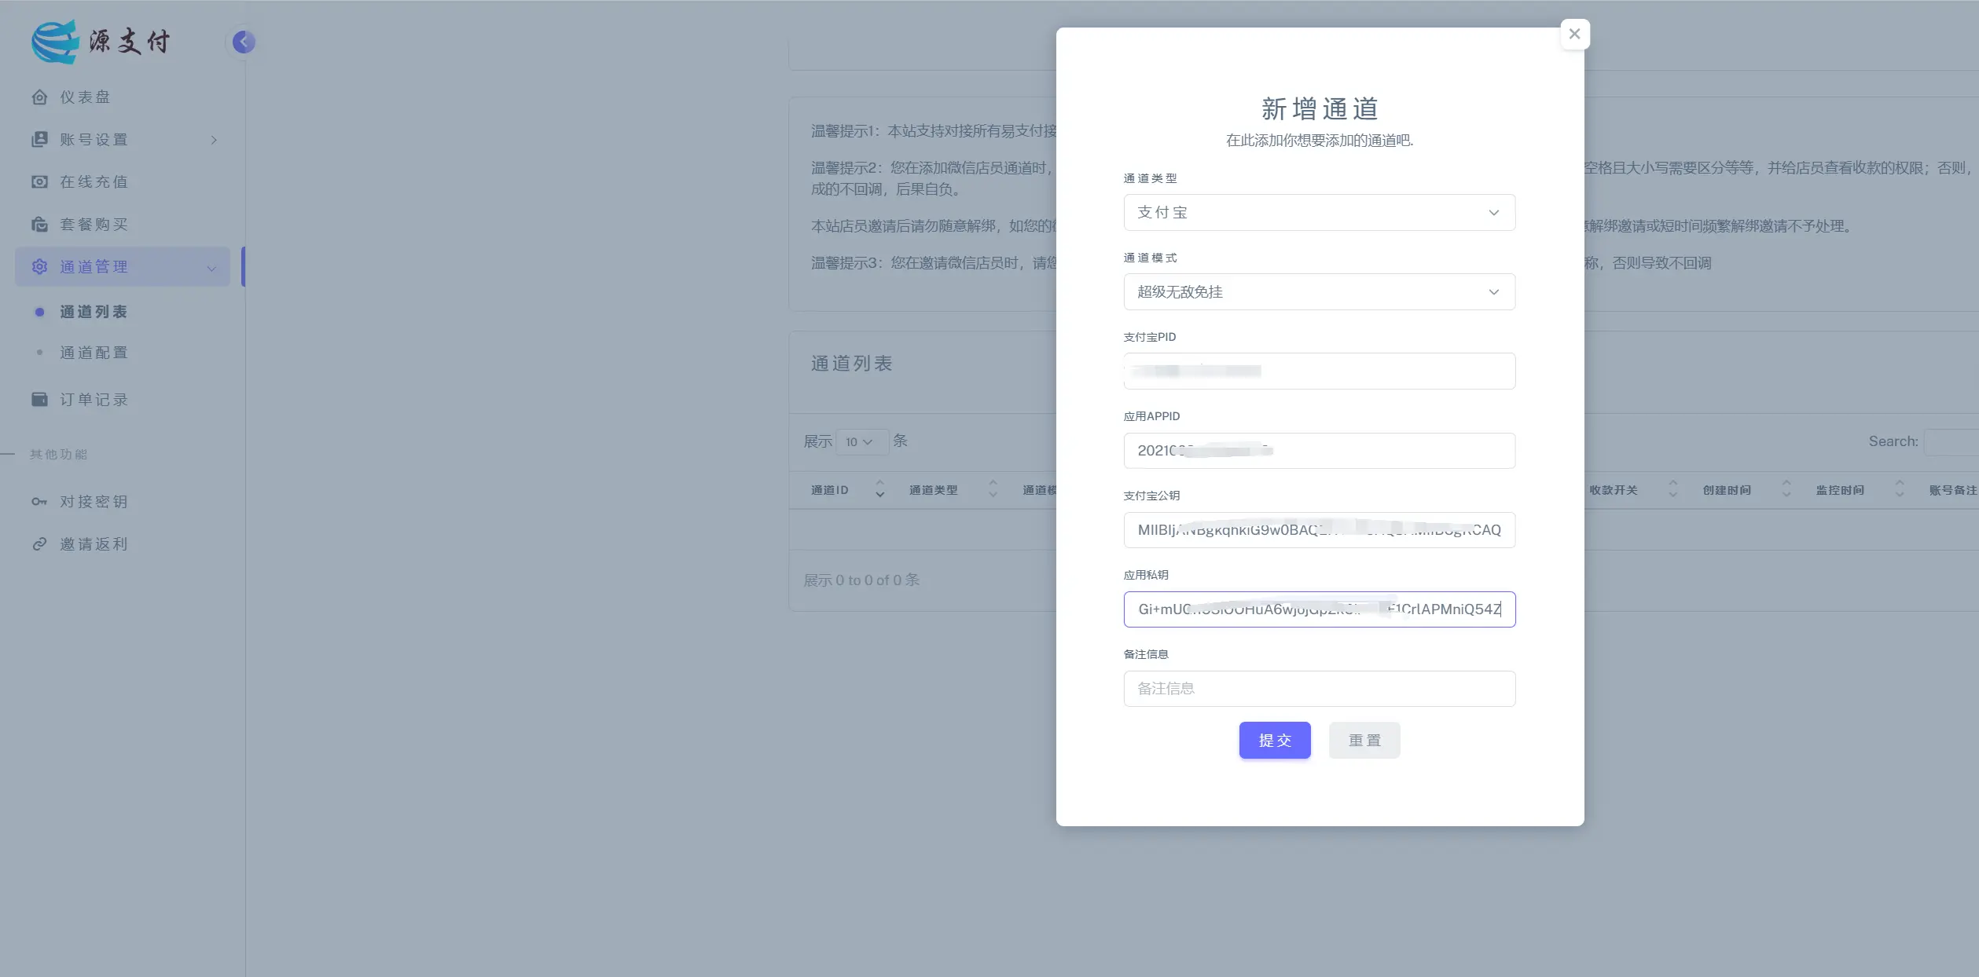The image size is (1979, 977).
Task: Focus the 备注信息 input field
Action: [x=1319, y=689]
